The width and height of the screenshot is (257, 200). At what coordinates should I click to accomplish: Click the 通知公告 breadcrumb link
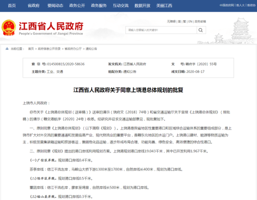coord(91,49)
